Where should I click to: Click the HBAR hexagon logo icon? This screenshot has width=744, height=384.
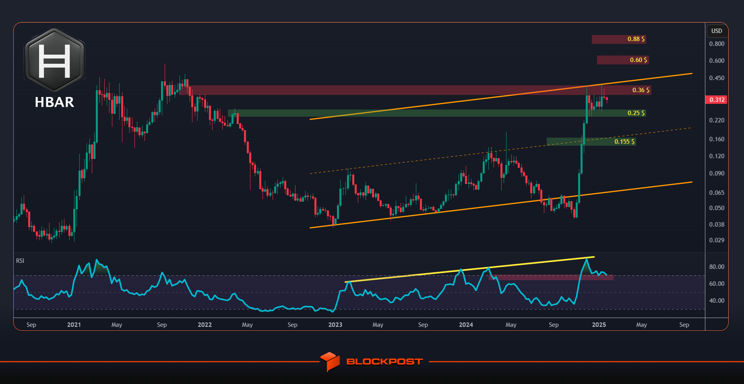coord(55,60)
